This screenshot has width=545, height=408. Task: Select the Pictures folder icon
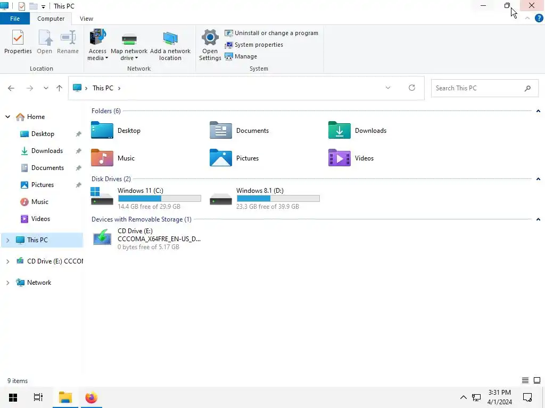pyautogui.click(x=221, y=158)
